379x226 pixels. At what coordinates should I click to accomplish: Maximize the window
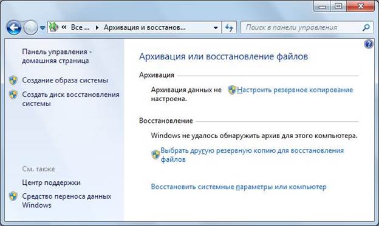pos(338,6)
